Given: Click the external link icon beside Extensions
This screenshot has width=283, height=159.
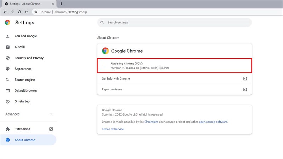Looking at the screenshot, I should [51, 129].
